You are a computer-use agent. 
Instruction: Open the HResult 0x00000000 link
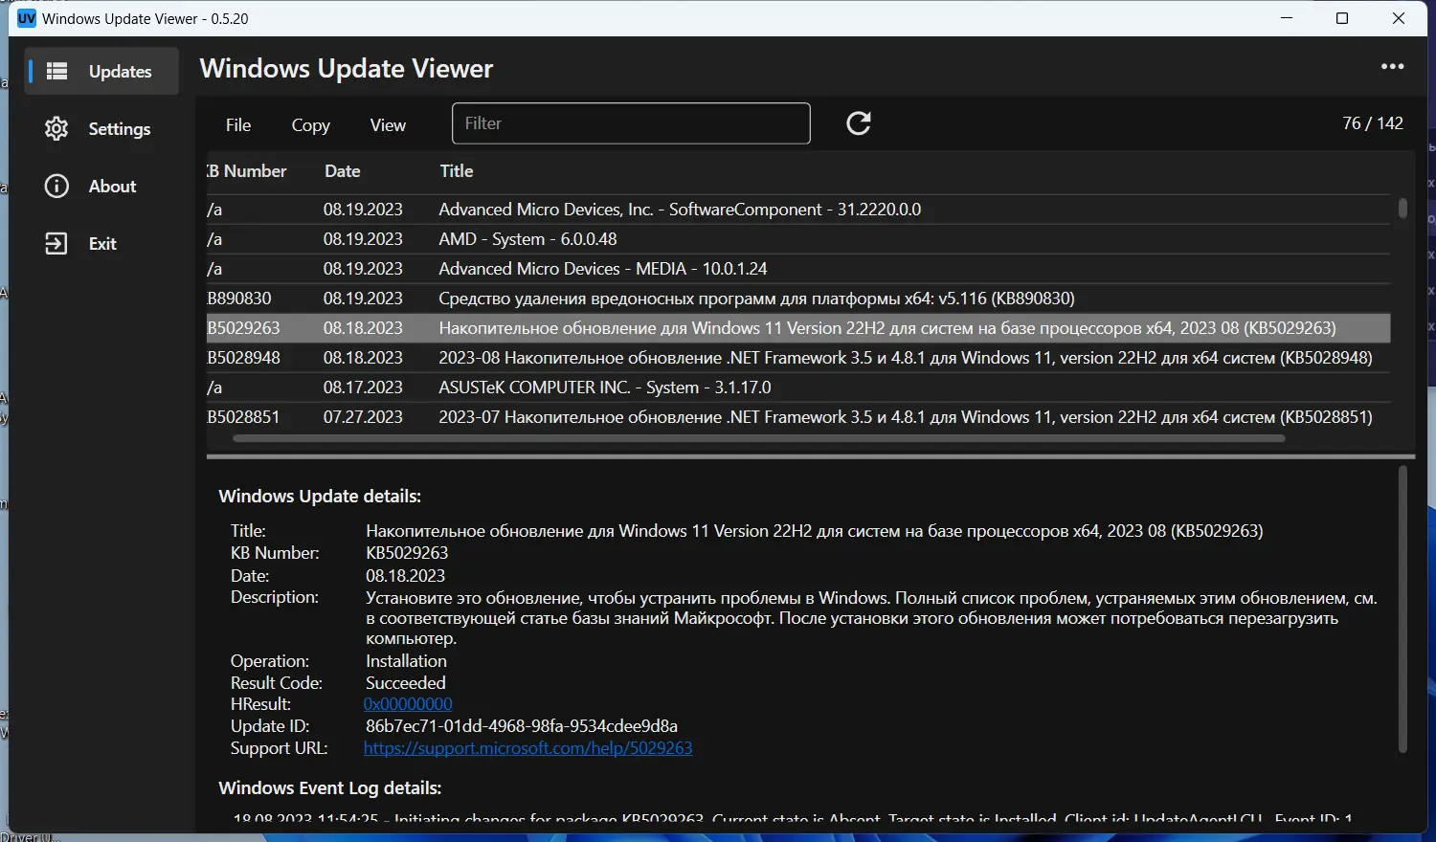pos(408,704)
